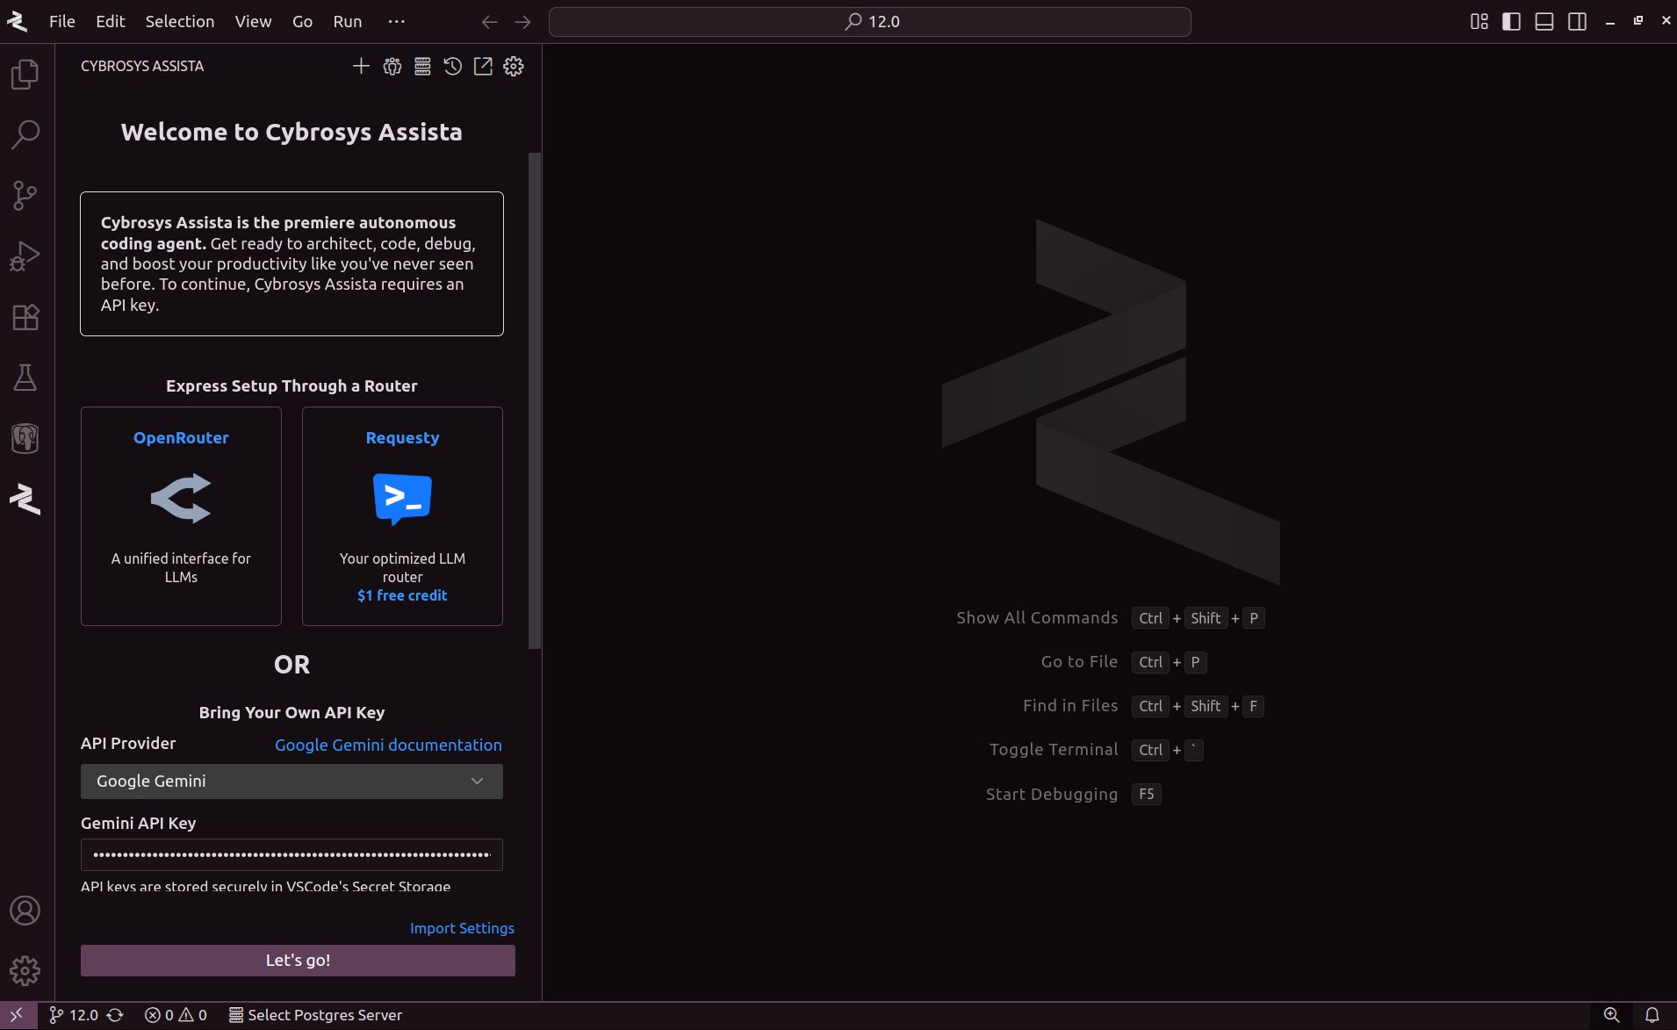Start a new task with plus icon

(361, 66)
